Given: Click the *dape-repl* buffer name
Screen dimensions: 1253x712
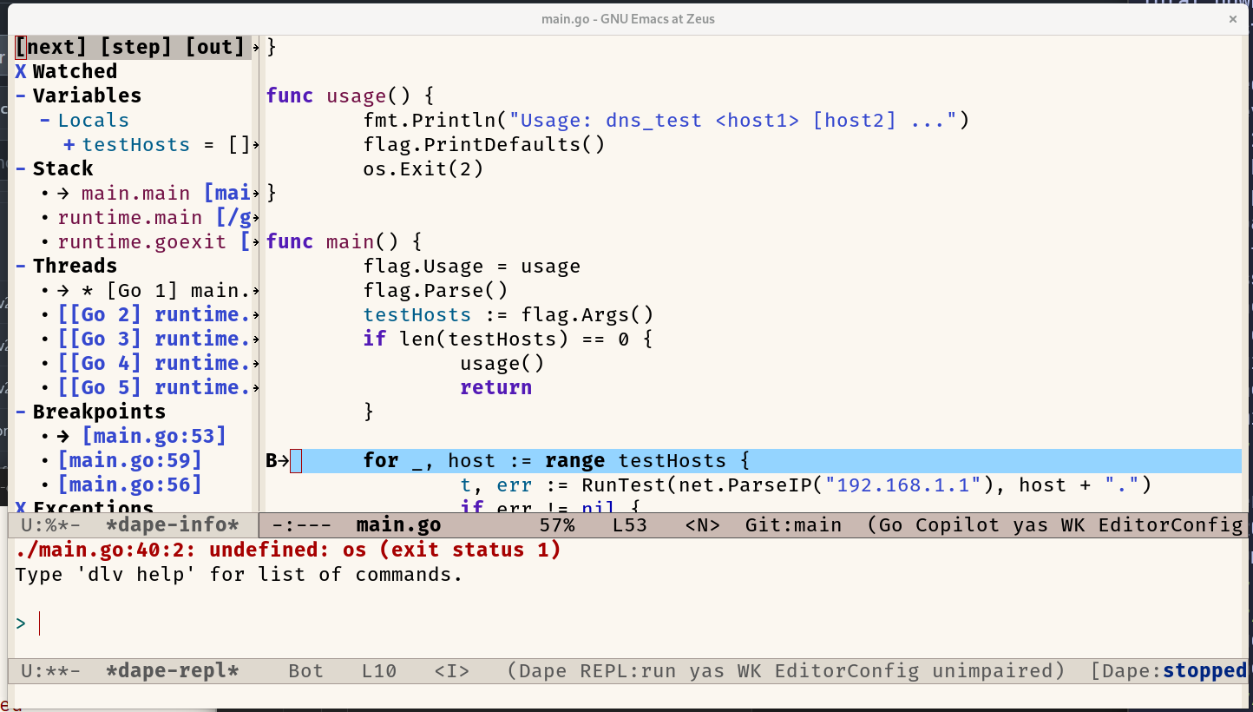Looking at the screenshot, I should pyautogui.click(x=173, y=671).
